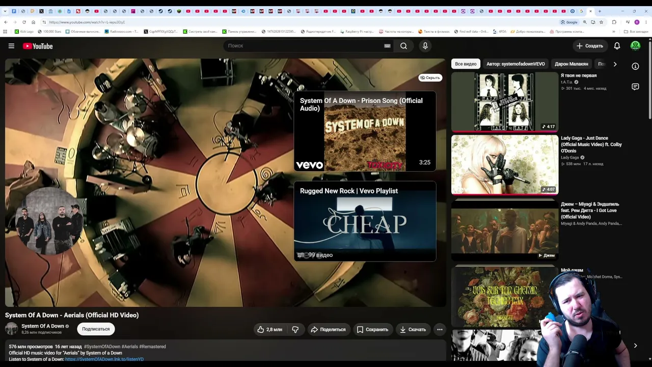Open the 100,000 Stars bookmark

tap(49, 32)
